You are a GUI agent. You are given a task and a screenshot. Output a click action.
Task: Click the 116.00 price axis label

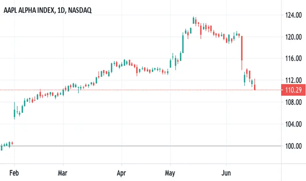pos(293,58)
